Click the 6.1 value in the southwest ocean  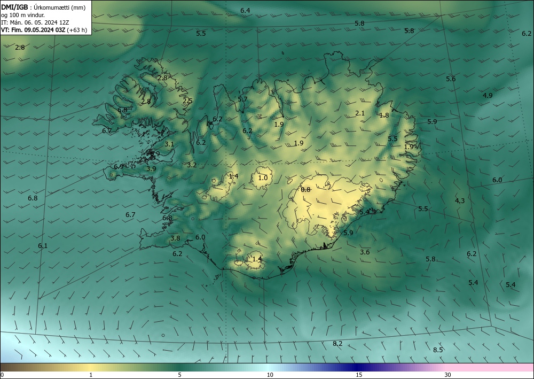click(x=43, y=246)
